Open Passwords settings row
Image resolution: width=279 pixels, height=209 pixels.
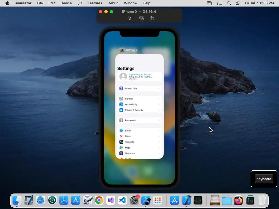[x=139, y=120]
